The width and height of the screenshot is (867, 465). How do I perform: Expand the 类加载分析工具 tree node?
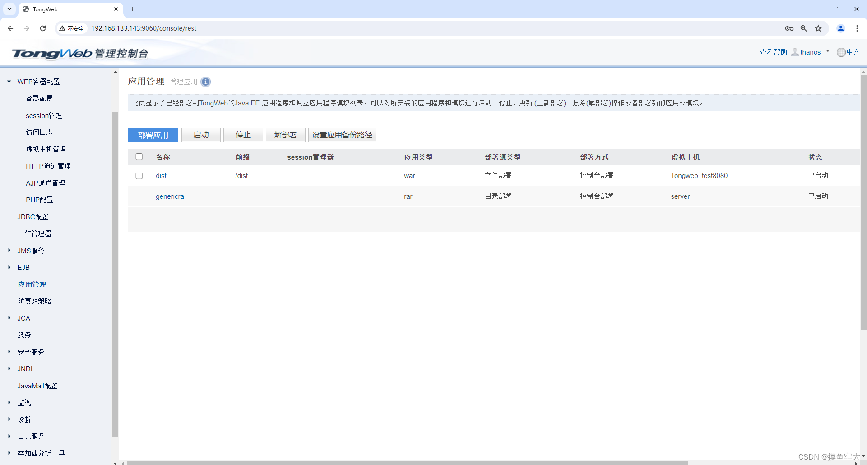click(9, 453)
